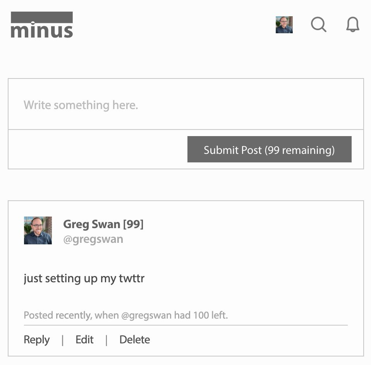Screen dimensions: 371x365
Task: Follow the @gregswan mention in the timestamp line
Action: pos(146,315)
